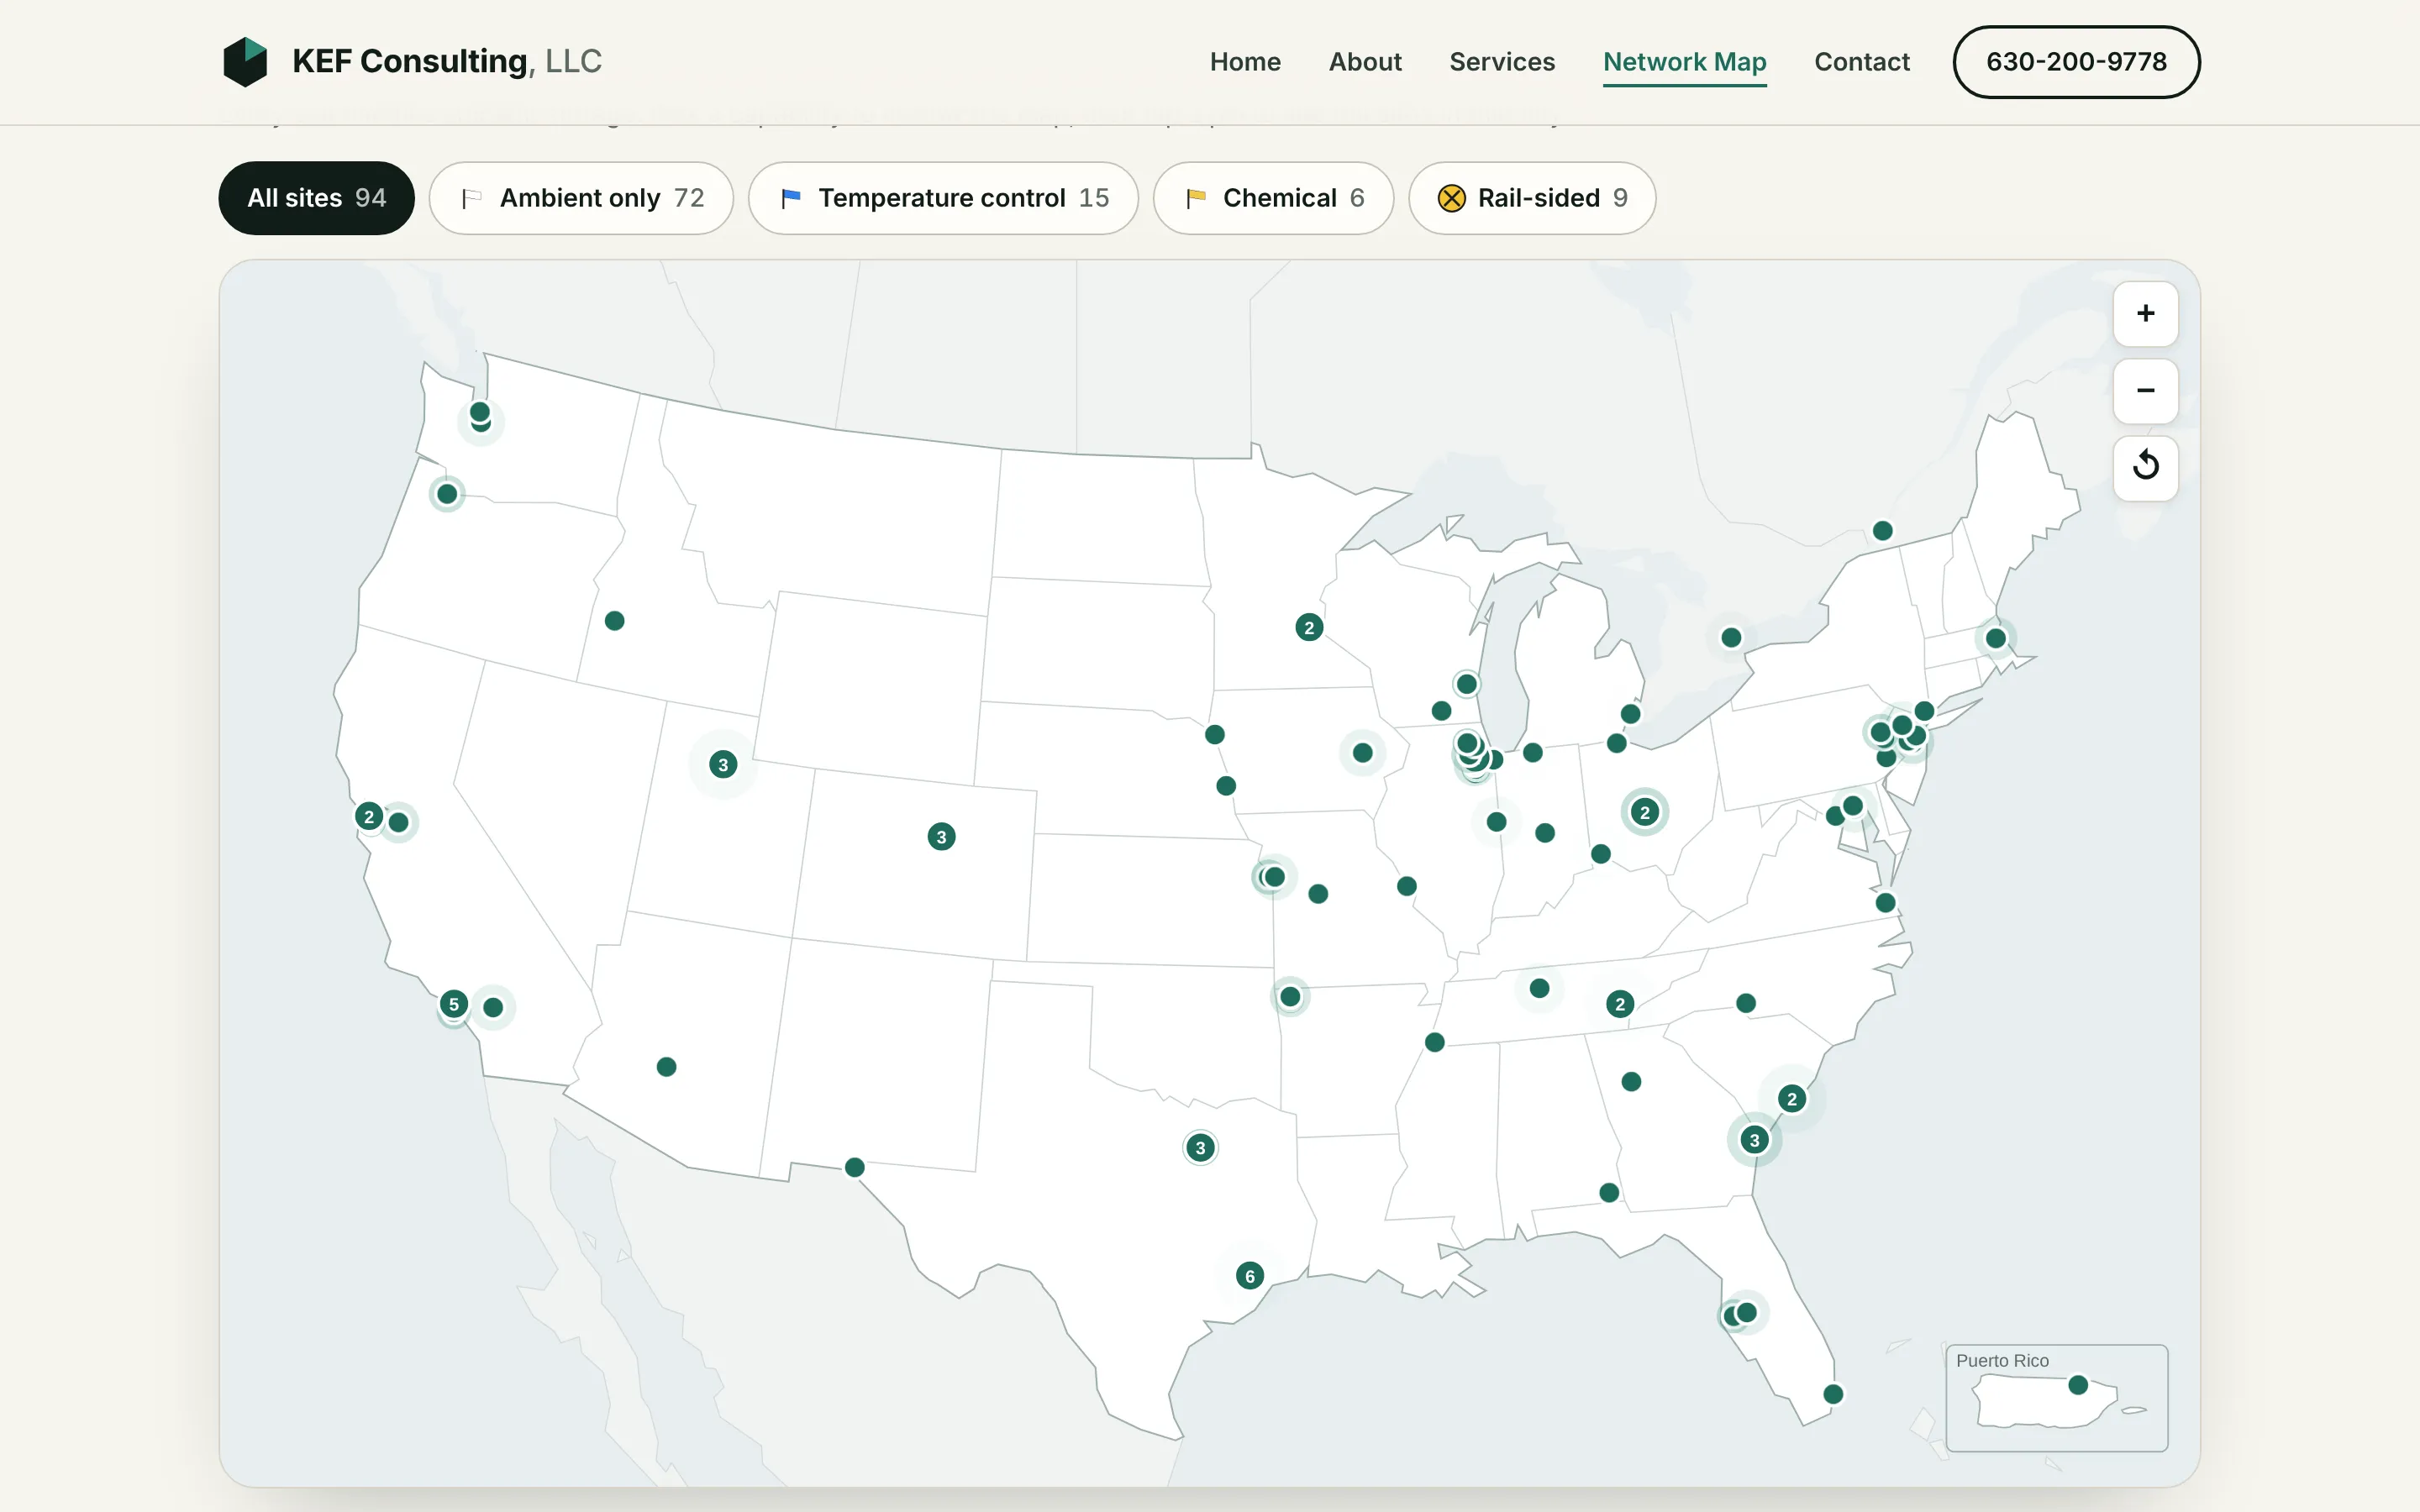Expand the cluster of 3 in Utah
Screen dimensions: 2420x1512
point(723,765)
